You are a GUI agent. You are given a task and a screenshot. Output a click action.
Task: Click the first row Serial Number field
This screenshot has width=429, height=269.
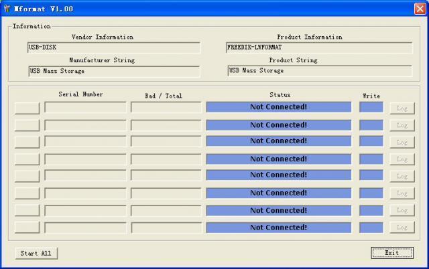(x=85, y=107)
